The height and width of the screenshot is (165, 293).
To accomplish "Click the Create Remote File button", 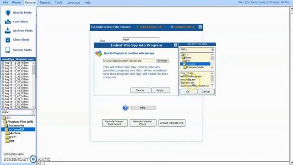I will (172, 123).
